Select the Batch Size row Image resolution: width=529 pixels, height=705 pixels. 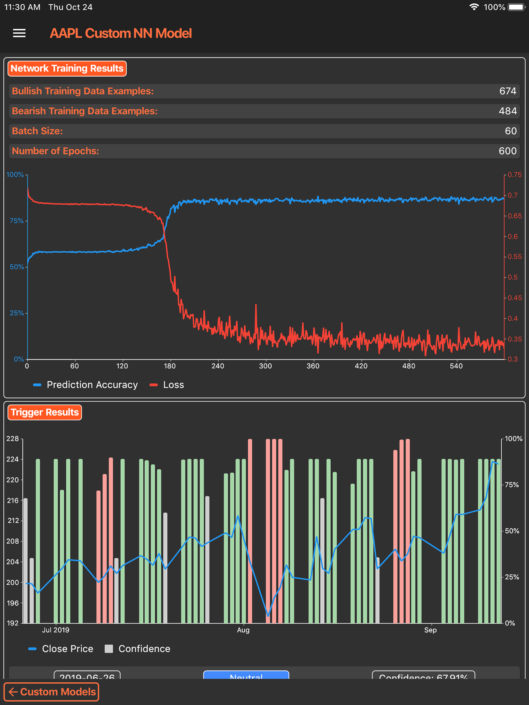point(264,131)
